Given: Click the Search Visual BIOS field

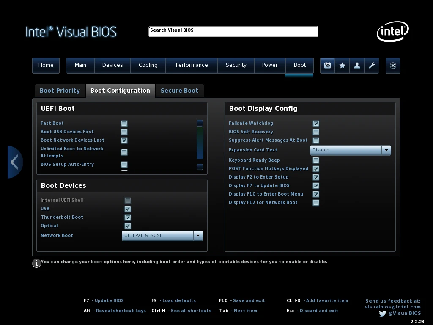Looking at the screenshot, I should 233,31.
